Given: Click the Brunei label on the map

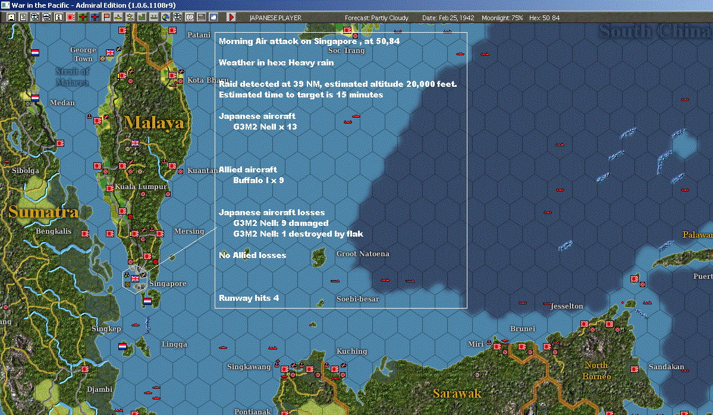Looking at the screenshot, I should click(x=523, y=329).
